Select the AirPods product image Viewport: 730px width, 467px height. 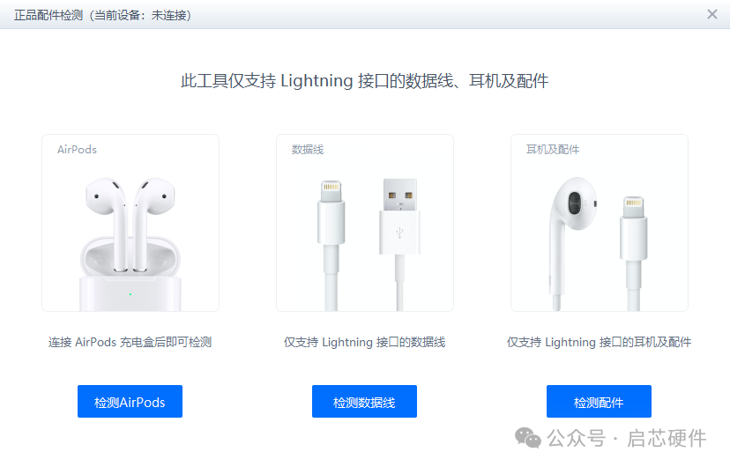[130, 244]
